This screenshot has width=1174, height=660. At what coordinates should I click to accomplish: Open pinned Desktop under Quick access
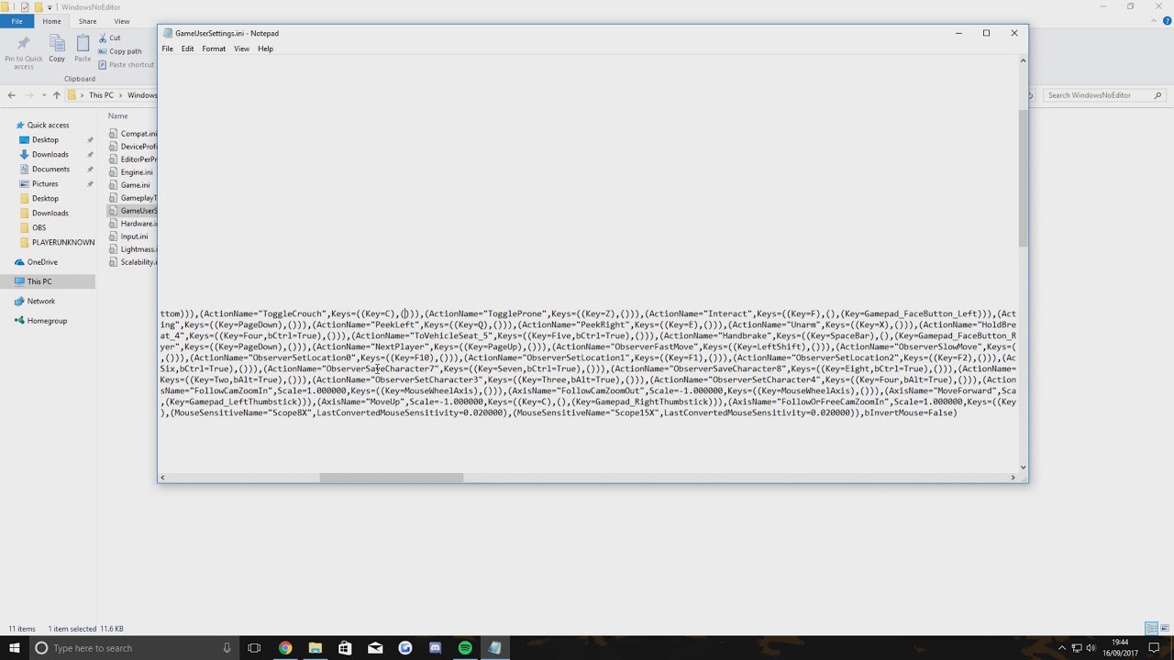point(45,140)
